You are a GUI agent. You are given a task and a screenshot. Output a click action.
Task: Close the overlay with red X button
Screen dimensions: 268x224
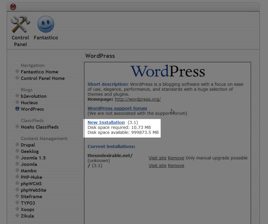13,7
